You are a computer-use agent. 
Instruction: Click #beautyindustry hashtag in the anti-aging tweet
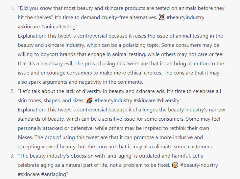point(199,165)
